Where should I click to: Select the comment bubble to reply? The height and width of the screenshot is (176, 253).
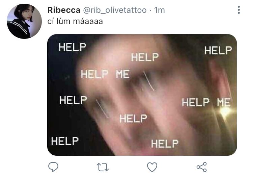[x=53, y=167]
